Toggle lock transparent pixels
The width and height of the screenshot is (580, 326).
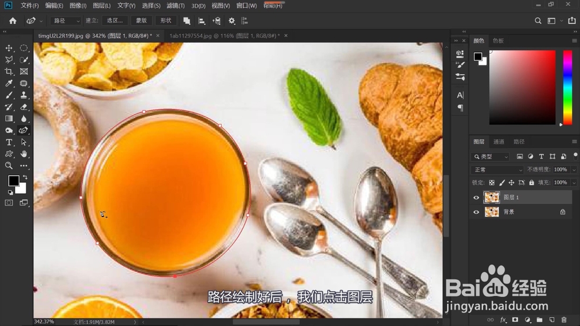492,182
